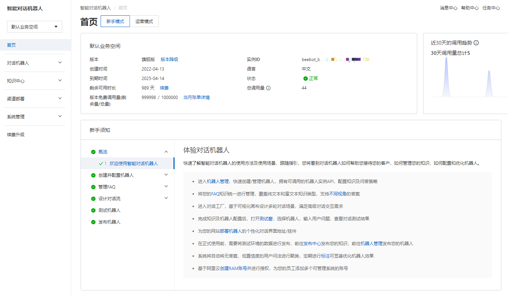Select 首页 in the sidebar

36,45
